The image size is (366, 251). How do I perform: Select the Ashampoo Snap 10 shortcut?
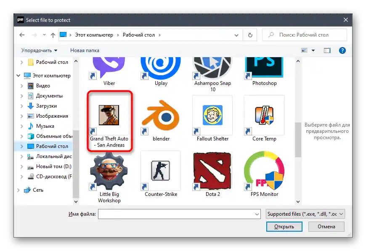[212, 75]
